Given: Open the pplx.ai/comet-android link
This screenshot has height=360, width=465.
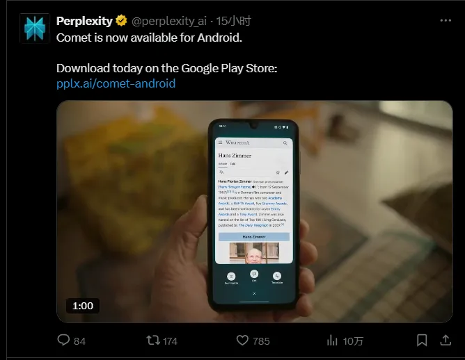Looking at the screenshot, I should pos(116,83).
